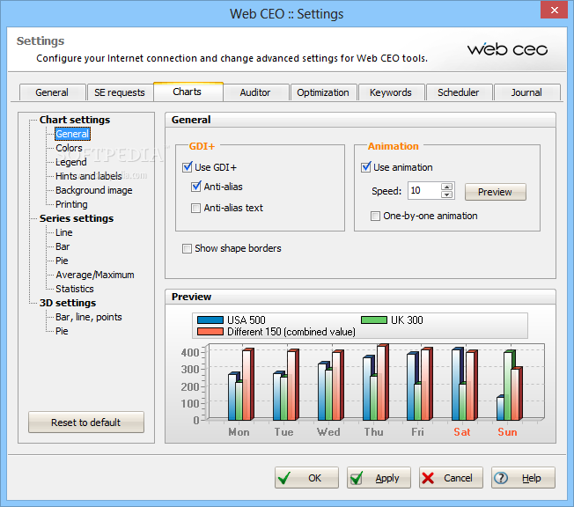Select the Chart settings tree node
574x507 pixels.
[x=75, y=120]
